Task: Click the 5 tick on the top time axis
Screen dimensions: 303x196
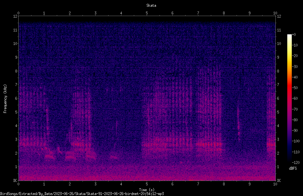Action: (x=147, y=13)
